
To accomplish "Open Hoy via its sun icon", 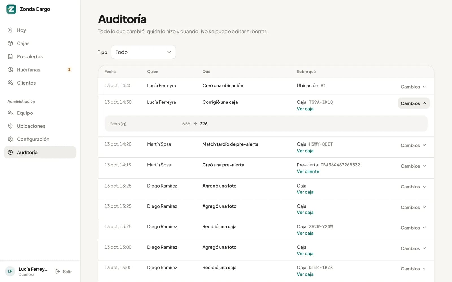I will tap(10, 30).
